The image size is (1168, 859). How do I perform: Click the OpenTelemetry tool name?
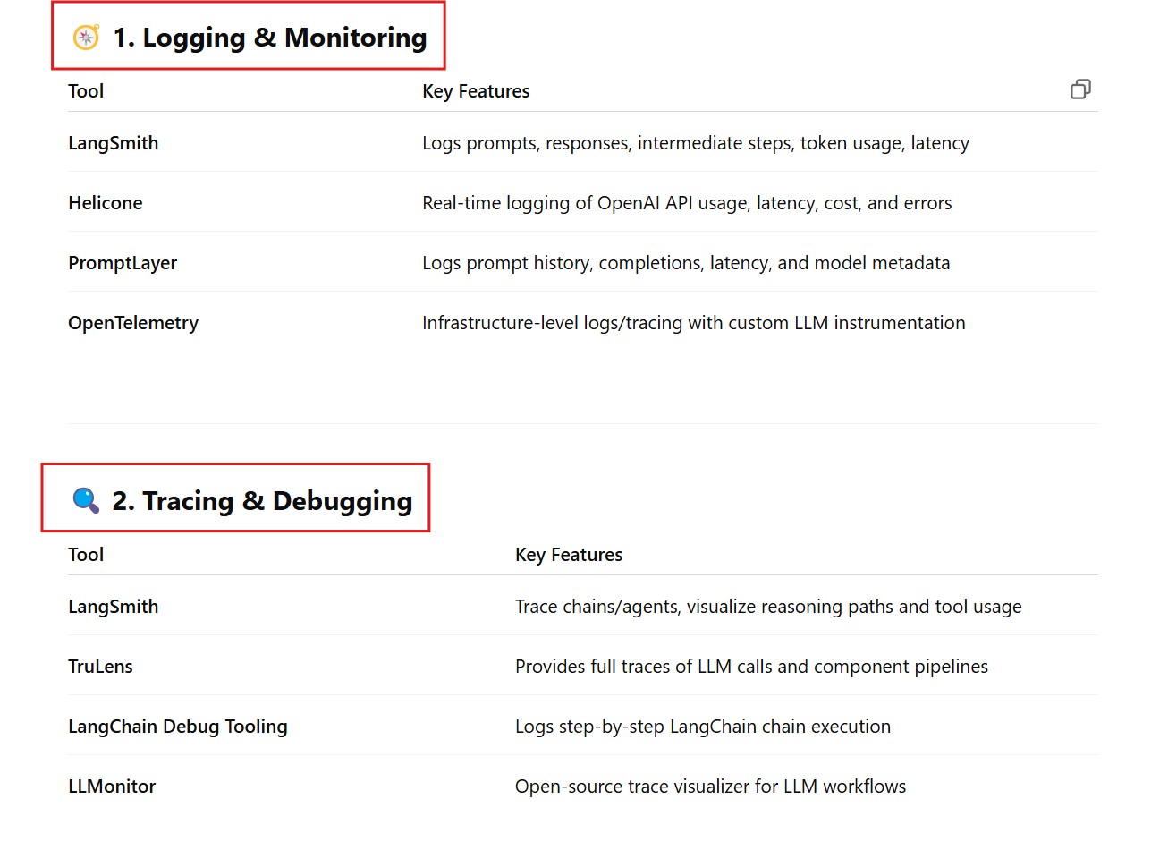pyautogui.click(x=133, y=323)
